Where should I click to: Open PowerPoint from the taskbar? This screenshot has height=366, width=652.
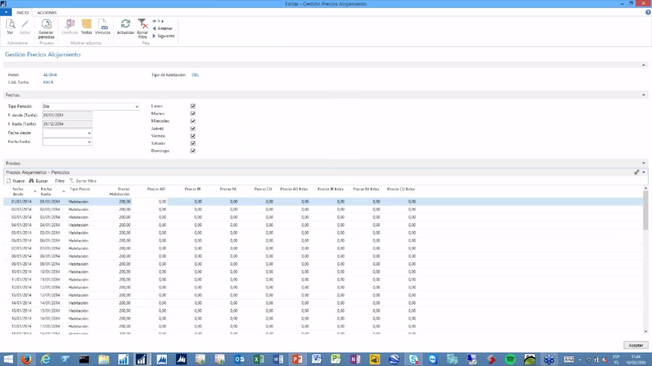297,359
